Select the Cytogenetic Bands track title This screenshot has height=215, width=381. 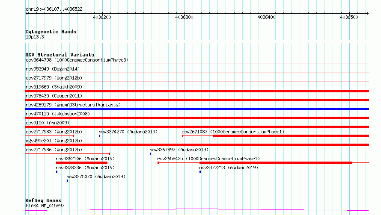51,32
